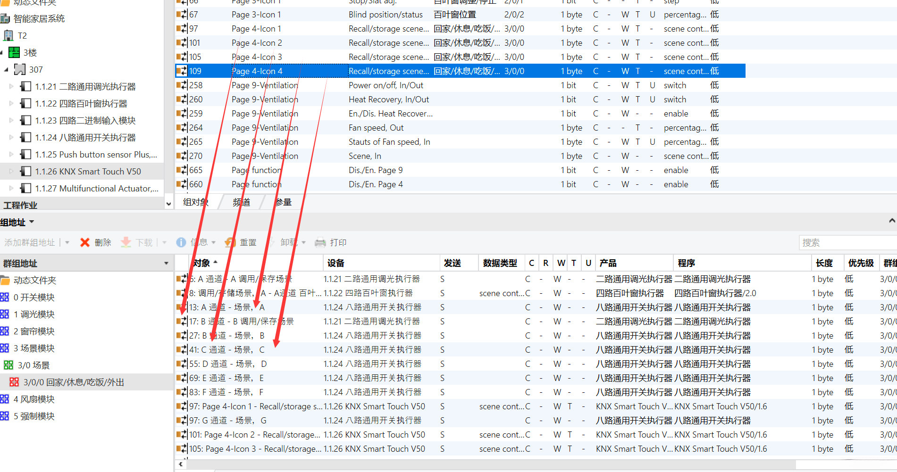
Task: Click the download arrow icon
Action: [x=126, y=242]
